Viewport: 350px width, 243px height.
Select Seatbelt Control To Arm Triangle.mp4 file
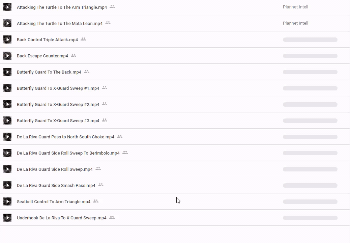54,202
